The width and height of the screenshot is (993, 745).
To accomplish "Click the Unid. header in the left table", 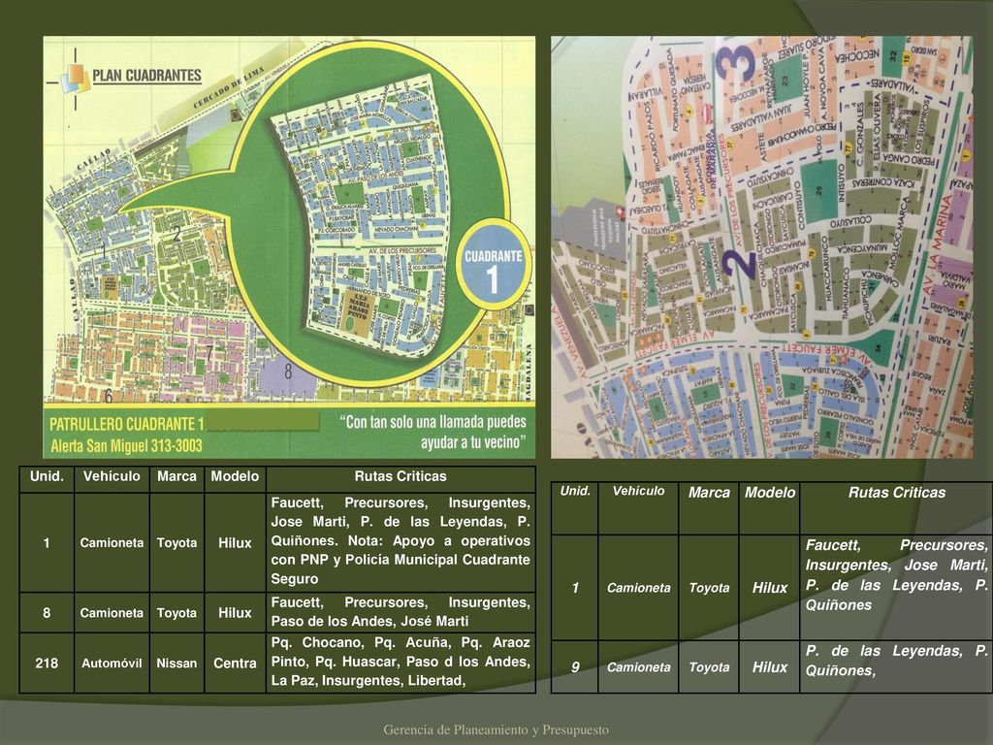I will (47, 476).
